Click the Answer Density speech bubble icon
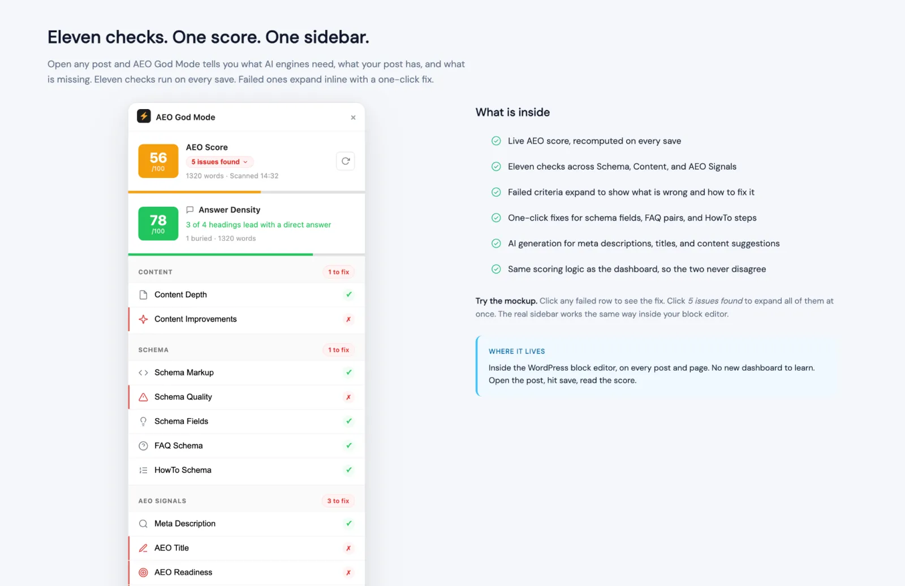Image resolution: width=905 pixels, height=586 pixels. coord(190,210)
